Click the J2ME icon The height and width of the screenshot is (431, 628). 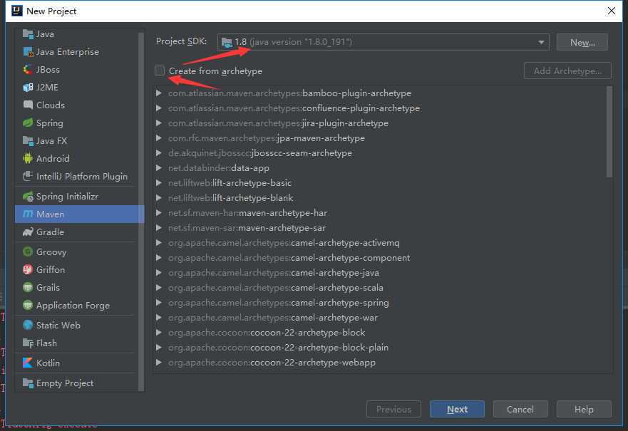pos(28,87)
